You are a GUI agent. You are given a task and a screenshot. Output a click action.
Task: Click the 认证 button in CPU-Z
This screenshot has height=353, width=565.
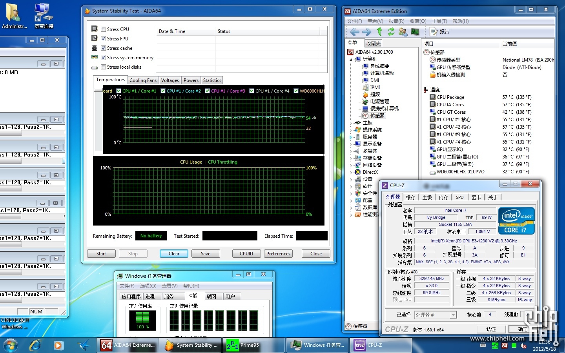point(491,329)
